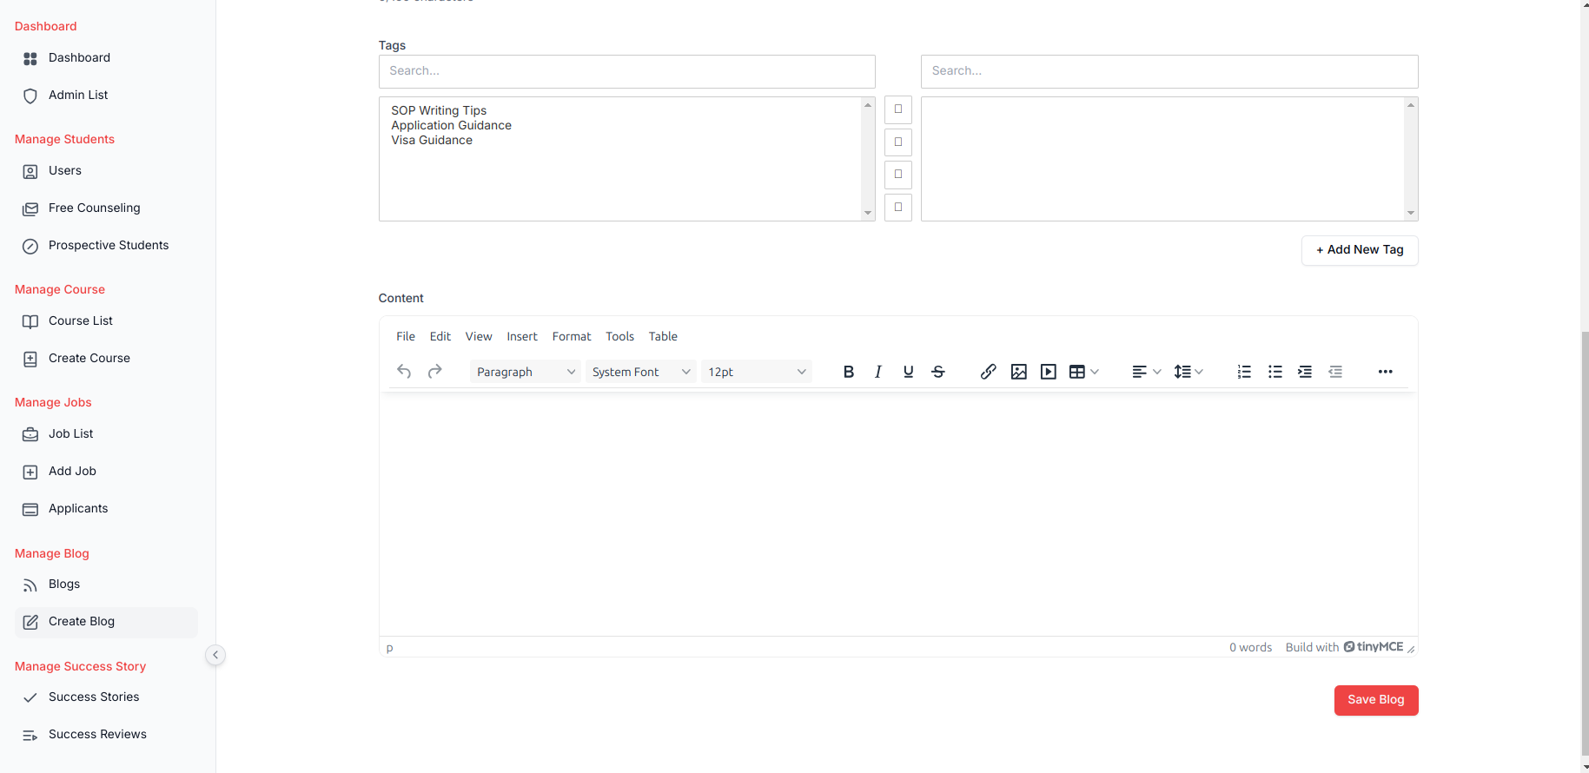Image resolution: width=1589 pixels, height=773 pixels.
Task: Click the Add New Tag button
Action: 1360,250
